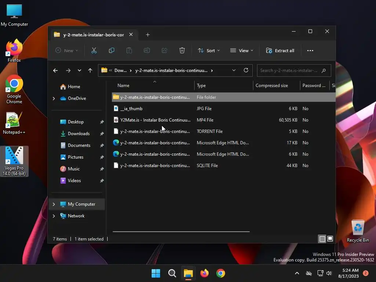Select the 17 KB Edge HTML document
The width and height of the screenshot is (376, 282).
coord(224,143)
